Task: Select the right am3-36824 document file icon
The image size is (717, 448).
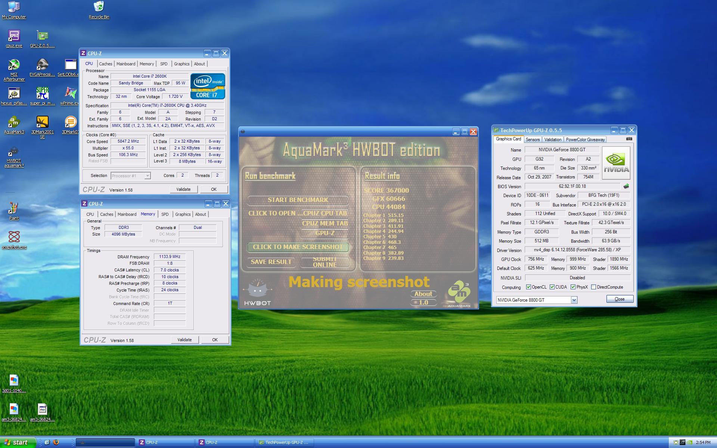Action: pyautogui.click(x=42, y=413)
